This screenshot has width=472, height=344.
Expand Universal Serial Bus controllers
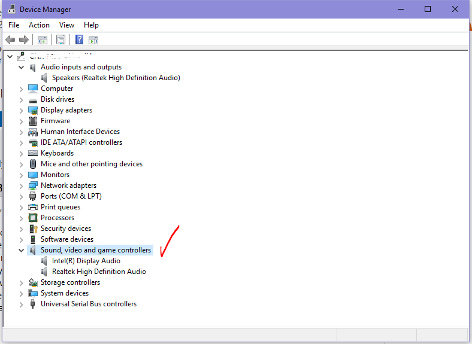tap(22, 305)
